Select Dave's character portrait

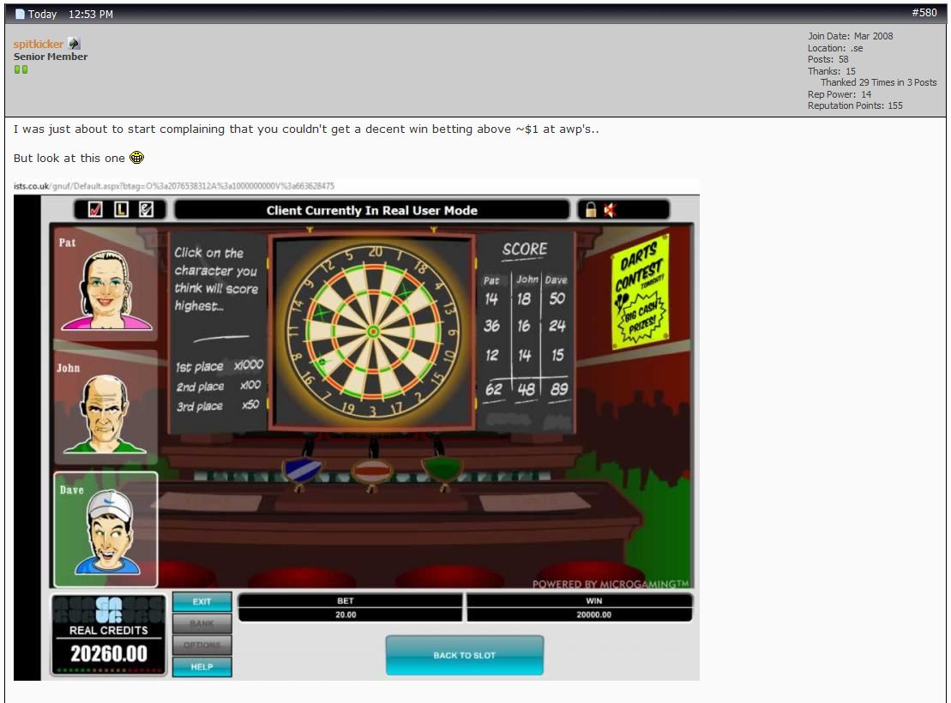click(106, 530)
